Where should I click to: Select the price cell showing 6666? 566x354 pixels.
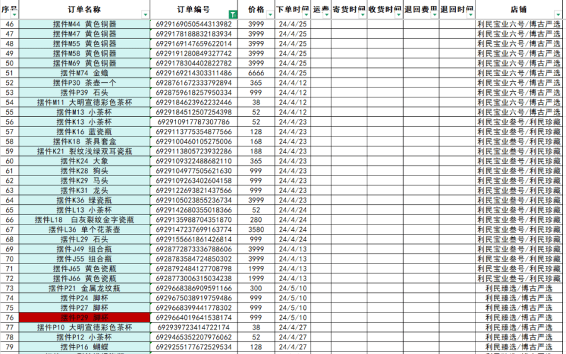[x=256, y=73]
